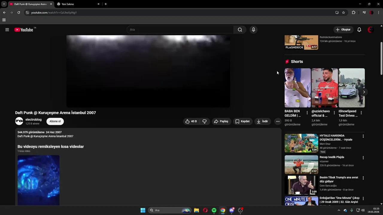The image size is (383, 215).
Task: Open the Chrome profile avatar
Action: coord(371,13)
